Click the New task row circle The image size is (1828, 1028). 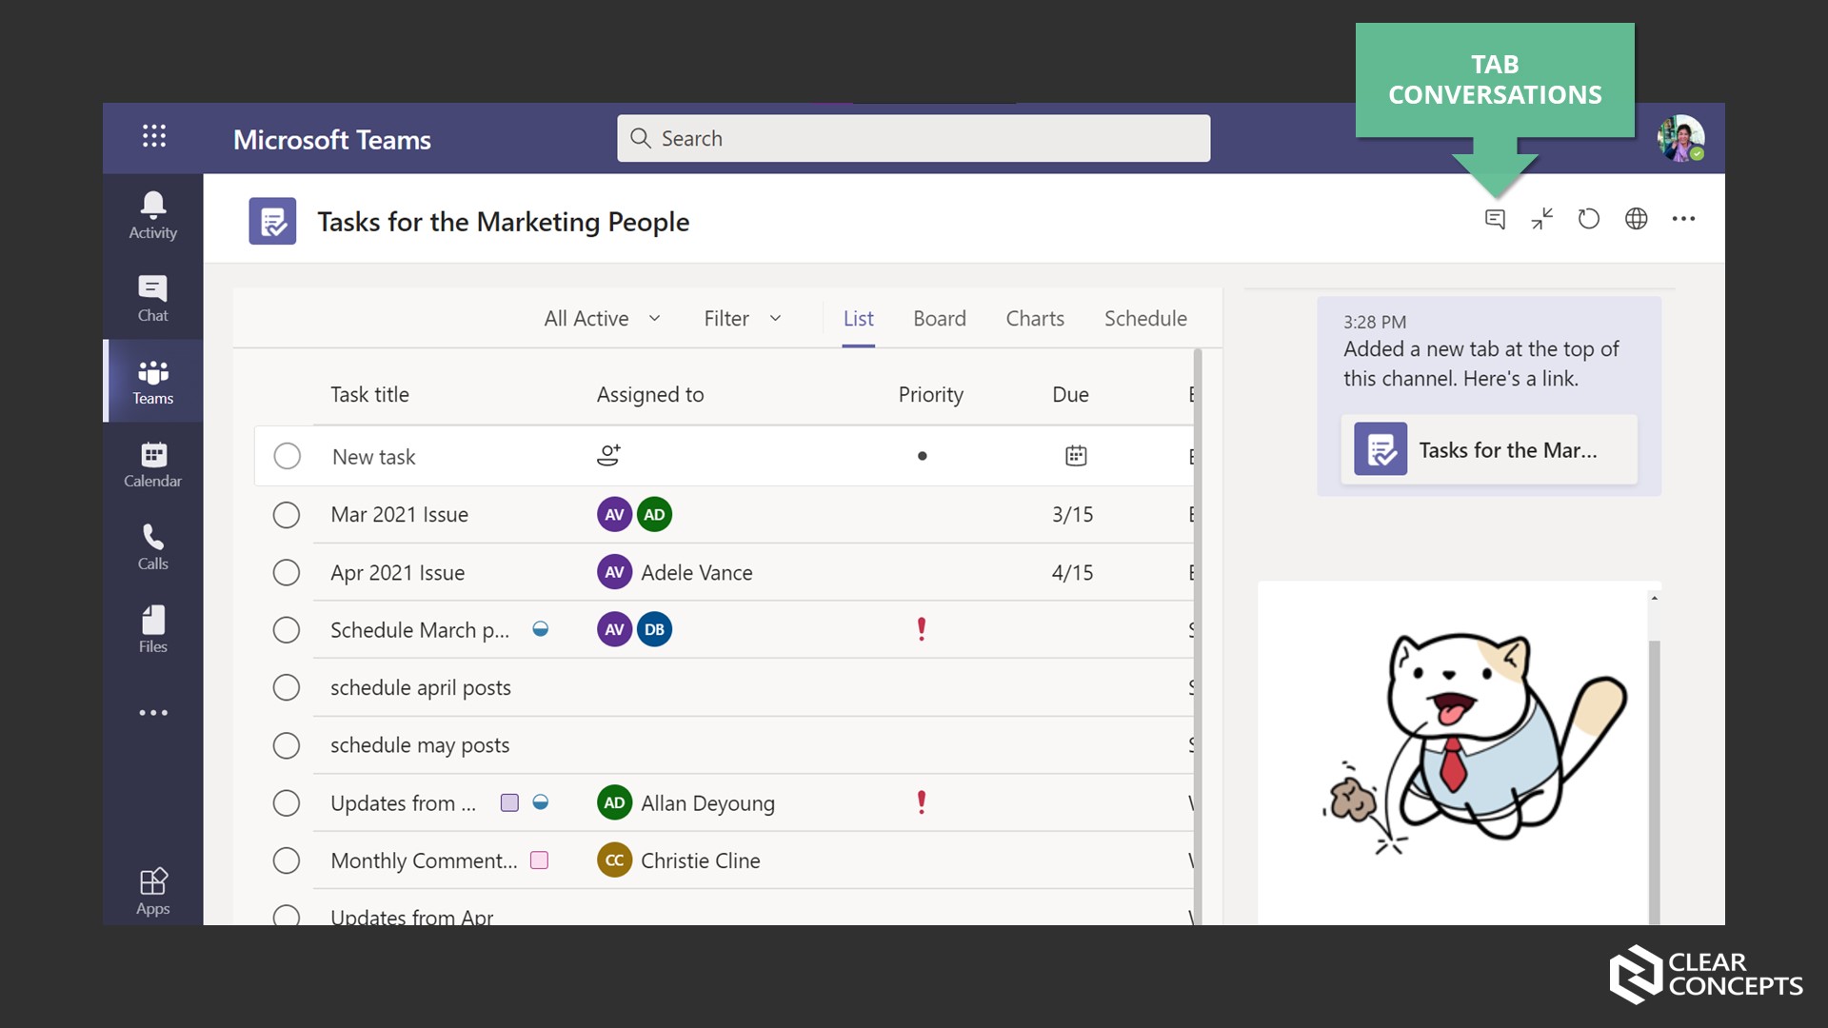[287, 456]
